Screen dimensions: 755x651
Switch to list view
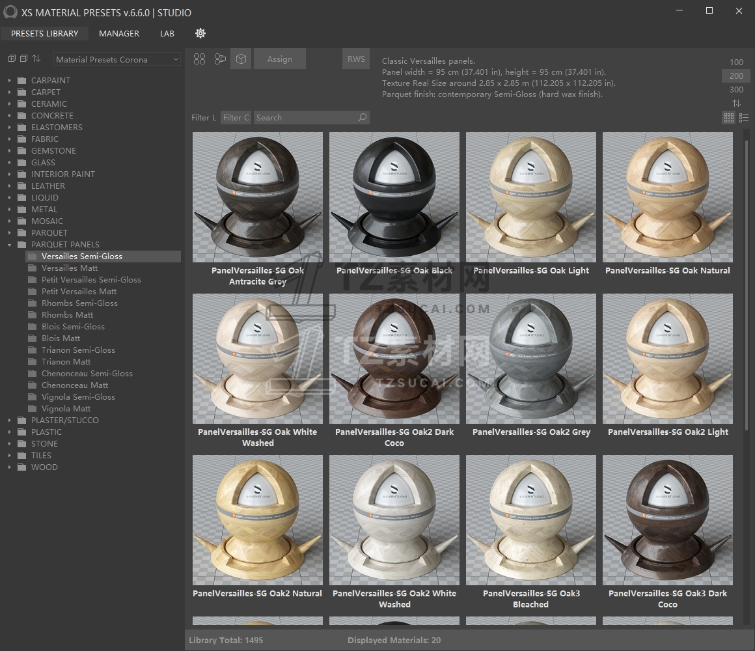(744, 117)
